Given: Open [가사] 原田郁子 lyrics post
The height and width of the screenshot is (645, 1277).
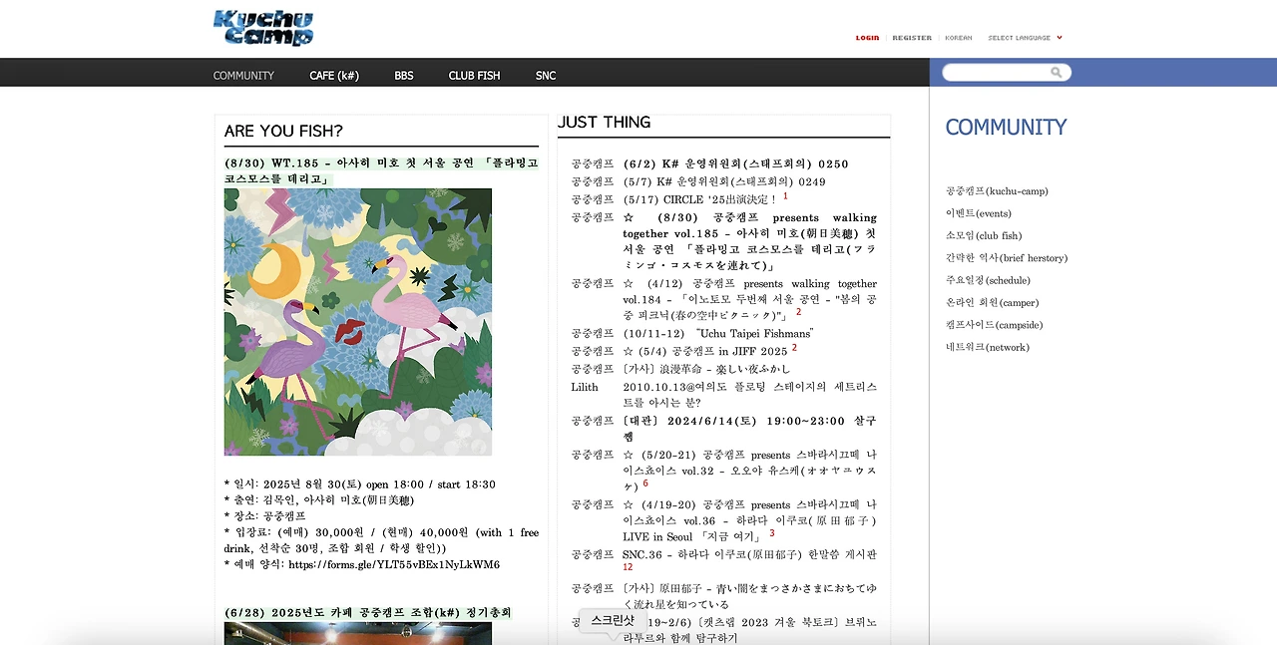Looking at the screenshot, I should coord(749,596).
